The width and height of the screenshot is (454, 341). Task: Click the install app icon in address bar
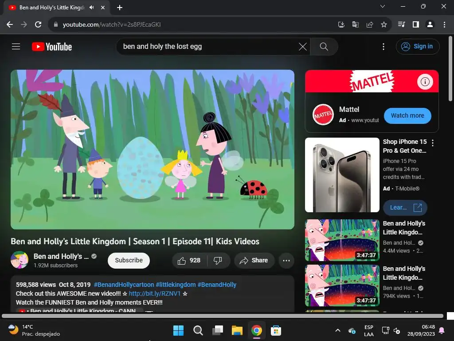pos(341,25)
